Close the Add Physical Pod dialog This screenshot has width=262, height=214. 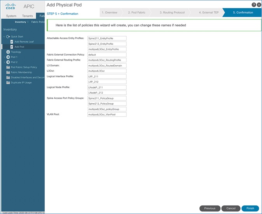point(259,5)
